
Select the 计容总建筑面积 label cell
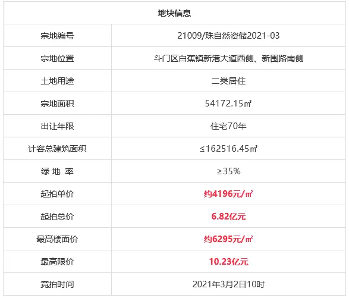[57, 149]
